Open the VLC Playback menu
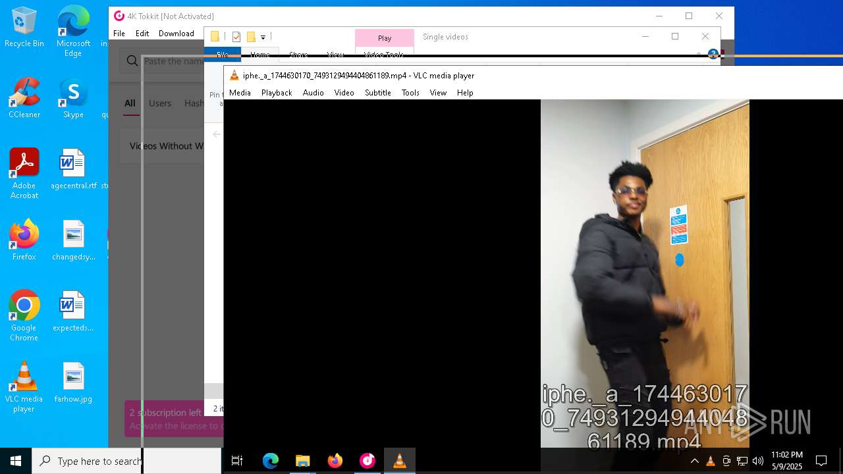This screenshot has height=474, width=843. click(x=277, y=93)
